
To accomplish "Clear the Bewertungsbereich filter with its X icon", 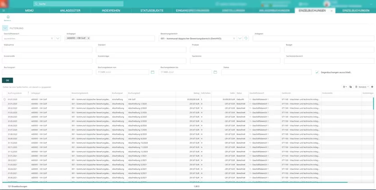I will (234, 39).
